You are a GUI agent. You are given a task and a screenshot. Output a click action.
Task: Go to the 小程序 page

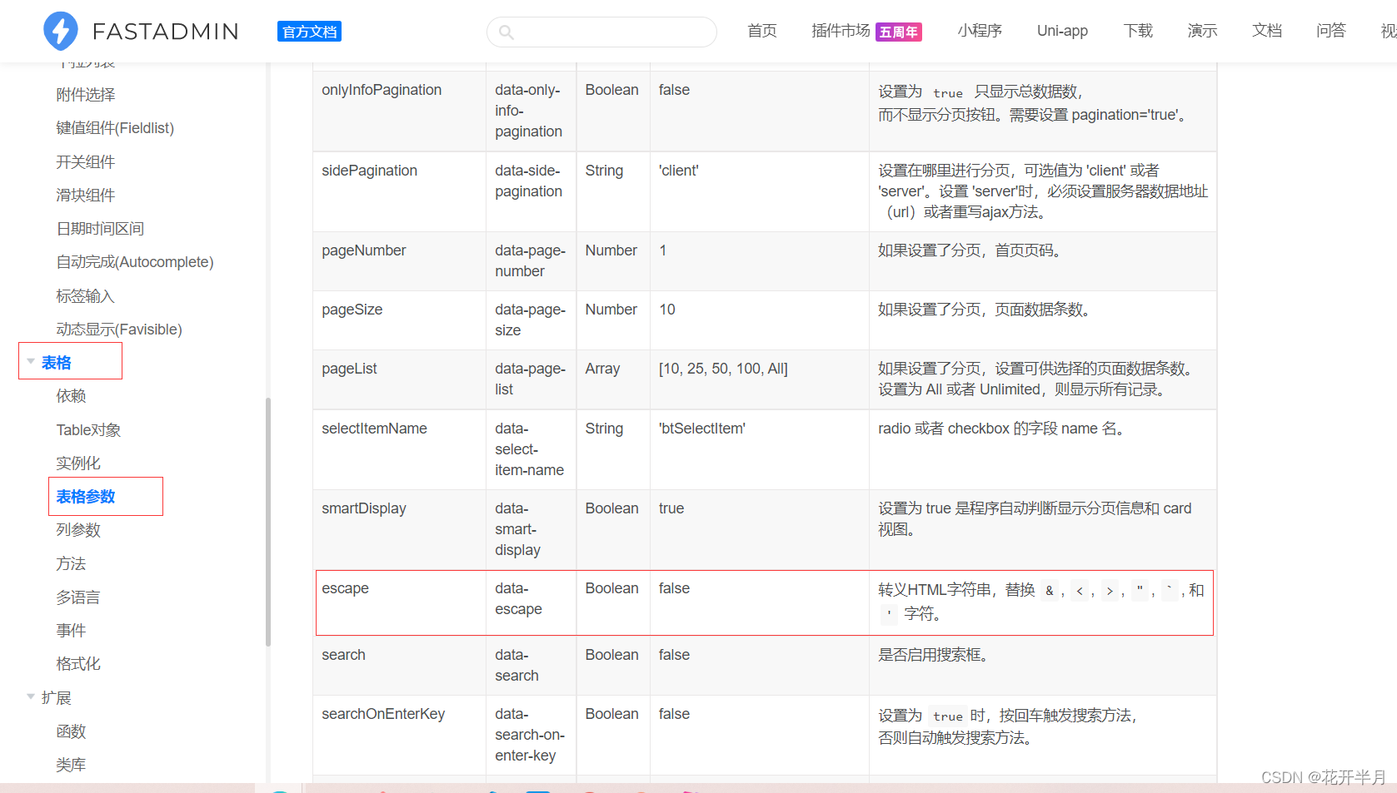coord(980,31)
